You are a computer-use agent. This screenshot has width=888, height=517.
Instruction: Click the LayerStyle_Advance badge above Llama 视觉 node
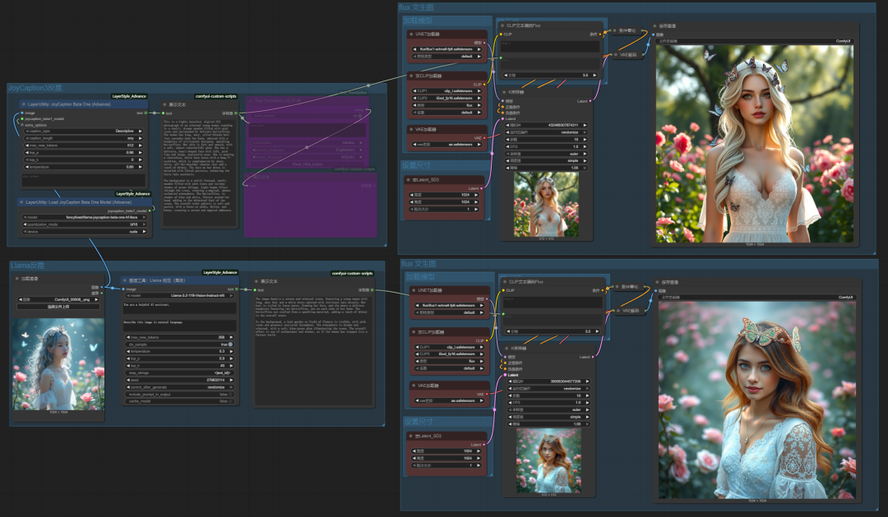pyautogui.click(x=220, y=272)
